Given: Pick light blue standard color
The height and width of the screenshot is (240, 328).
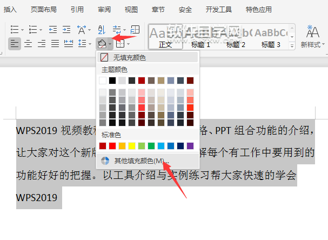Looking at the screenshot, I should [161, 146].
